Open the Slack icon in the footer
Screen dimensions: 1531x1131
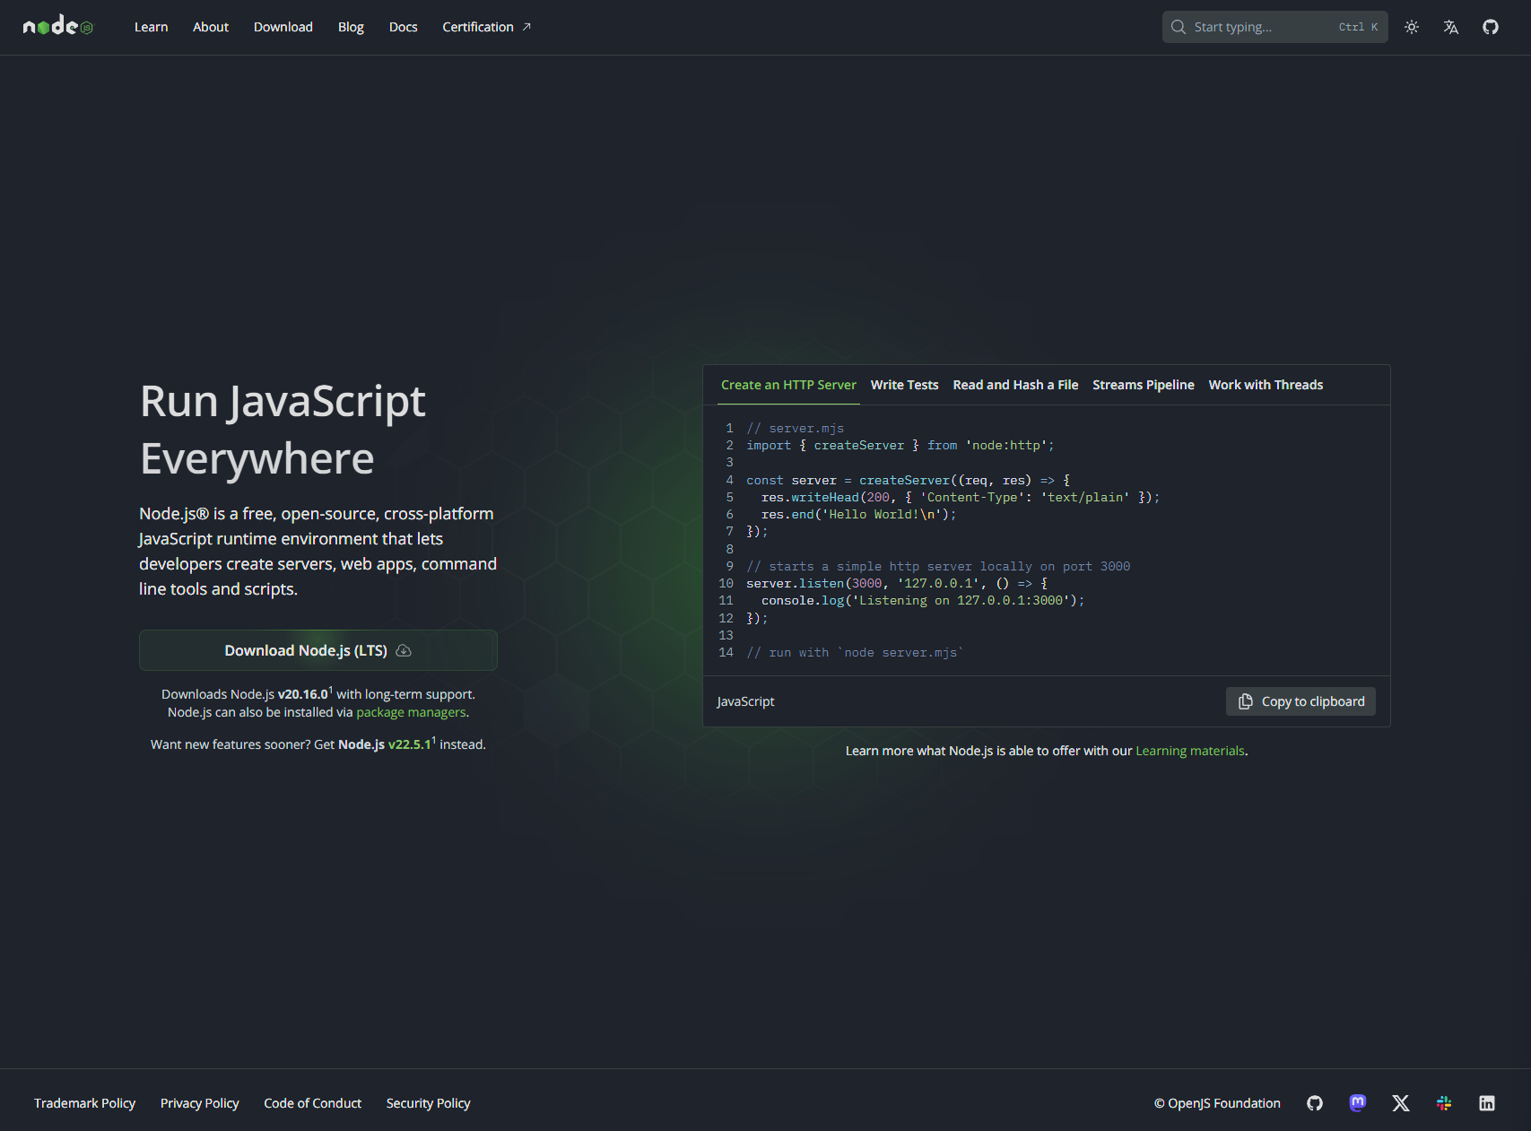[x=1444, y=1103]
